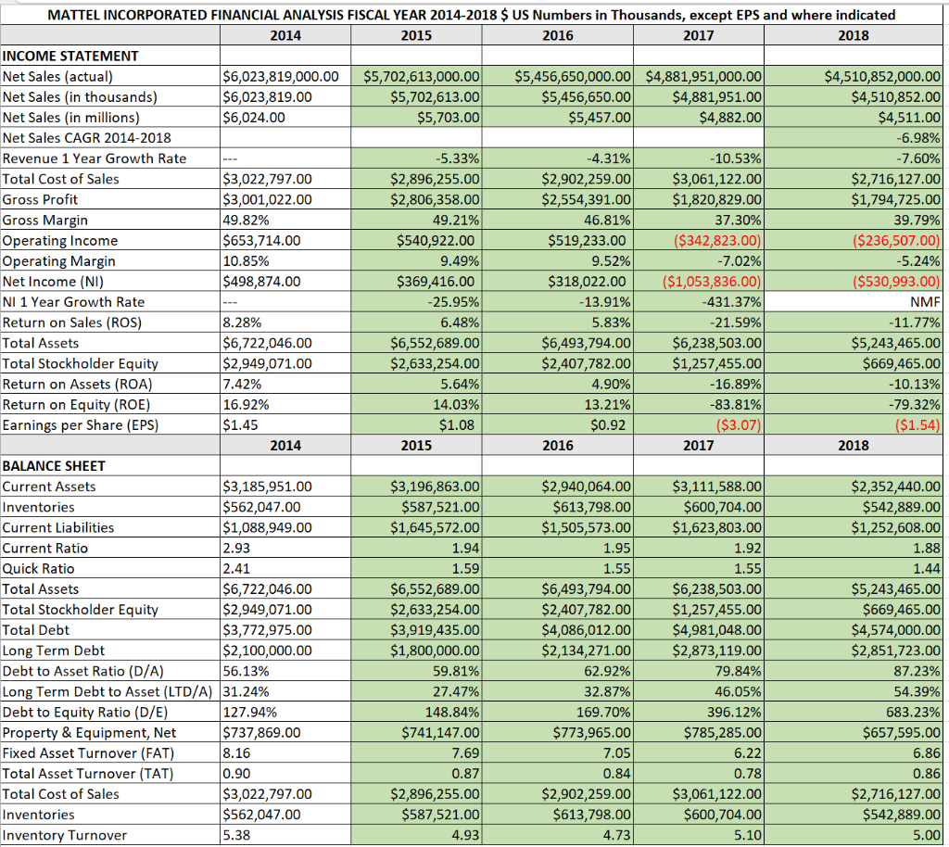
Task: Click the Net Sales CAGR 2014-2018 label
Action: [x=86, y=139]
